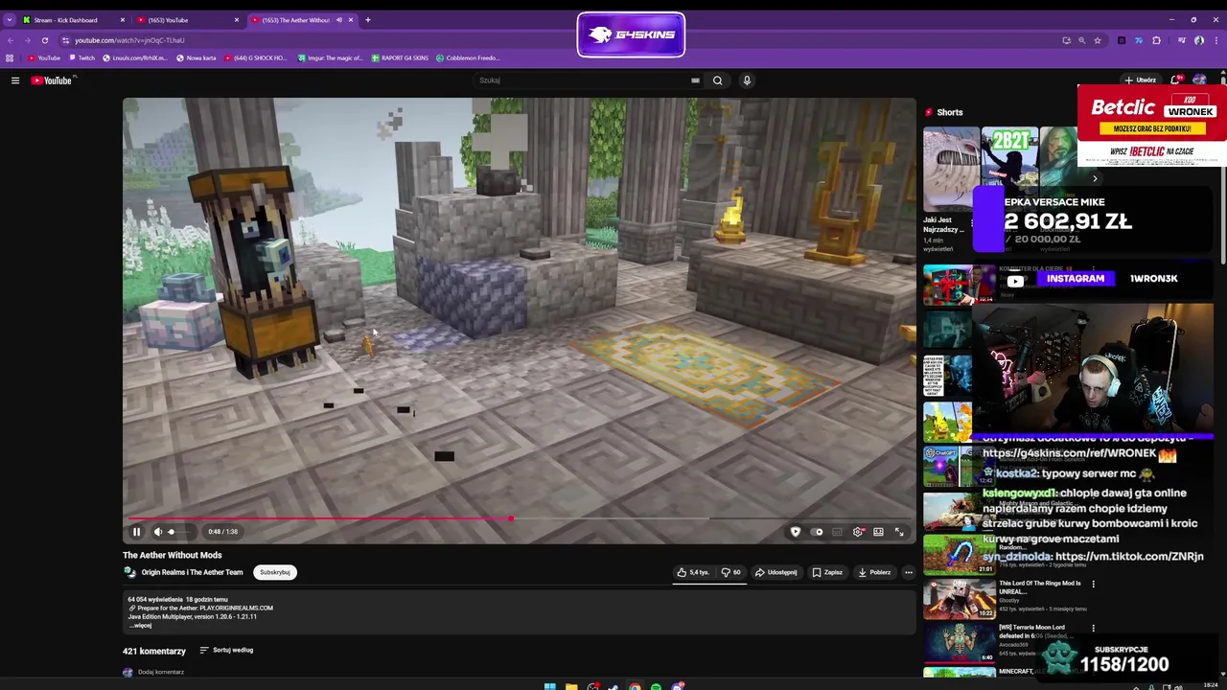
Task: Click the address bar URL
Action: coord(129,40)
